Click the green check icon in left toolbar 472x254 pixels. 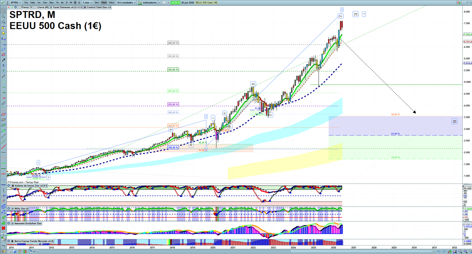click(4, 217)
